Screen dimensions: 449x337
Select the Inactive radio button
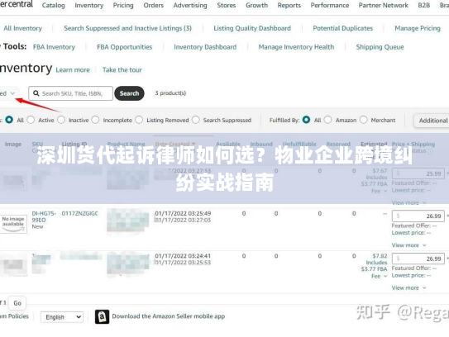[61, 120]
